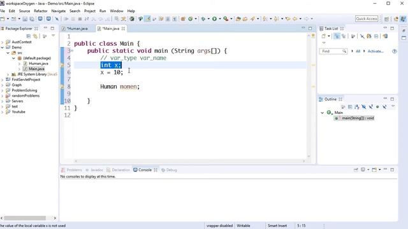The width and height of the screenshot is (408, 229).
Task: Click the Activate... link in Task List
Action: (x=375, y=51)
